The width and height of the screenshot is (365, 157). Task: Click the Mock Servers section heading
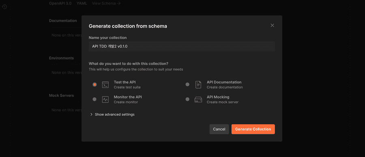tap(62, 95)
